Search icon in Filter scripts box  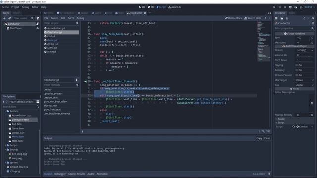click(77, 23)
